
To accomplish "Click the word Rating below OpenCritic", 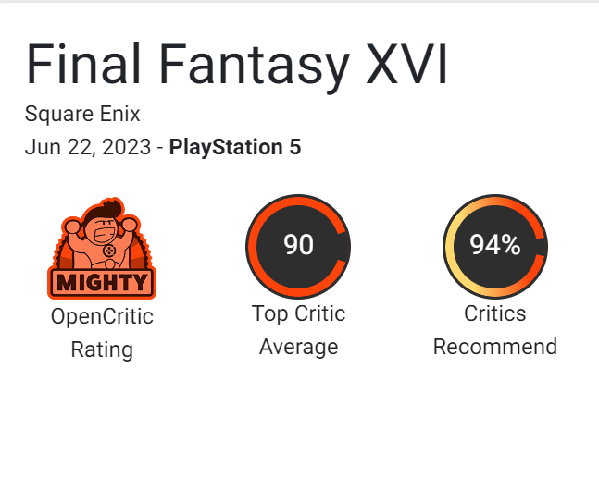I will [x=102, y=349].
